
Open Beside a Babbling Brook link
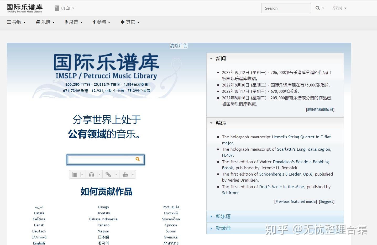[x=275, y=165]
